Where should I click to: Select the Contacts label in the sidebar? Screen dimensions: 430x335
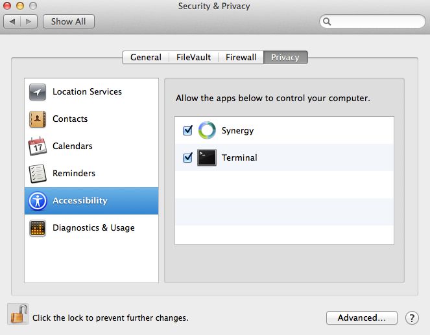70,119
